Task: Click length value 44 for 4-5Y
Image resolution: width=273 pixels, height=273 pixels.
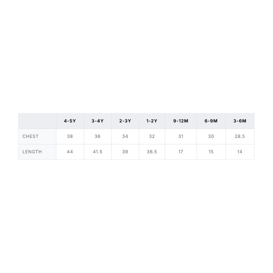Action: [x=70, y=152]
